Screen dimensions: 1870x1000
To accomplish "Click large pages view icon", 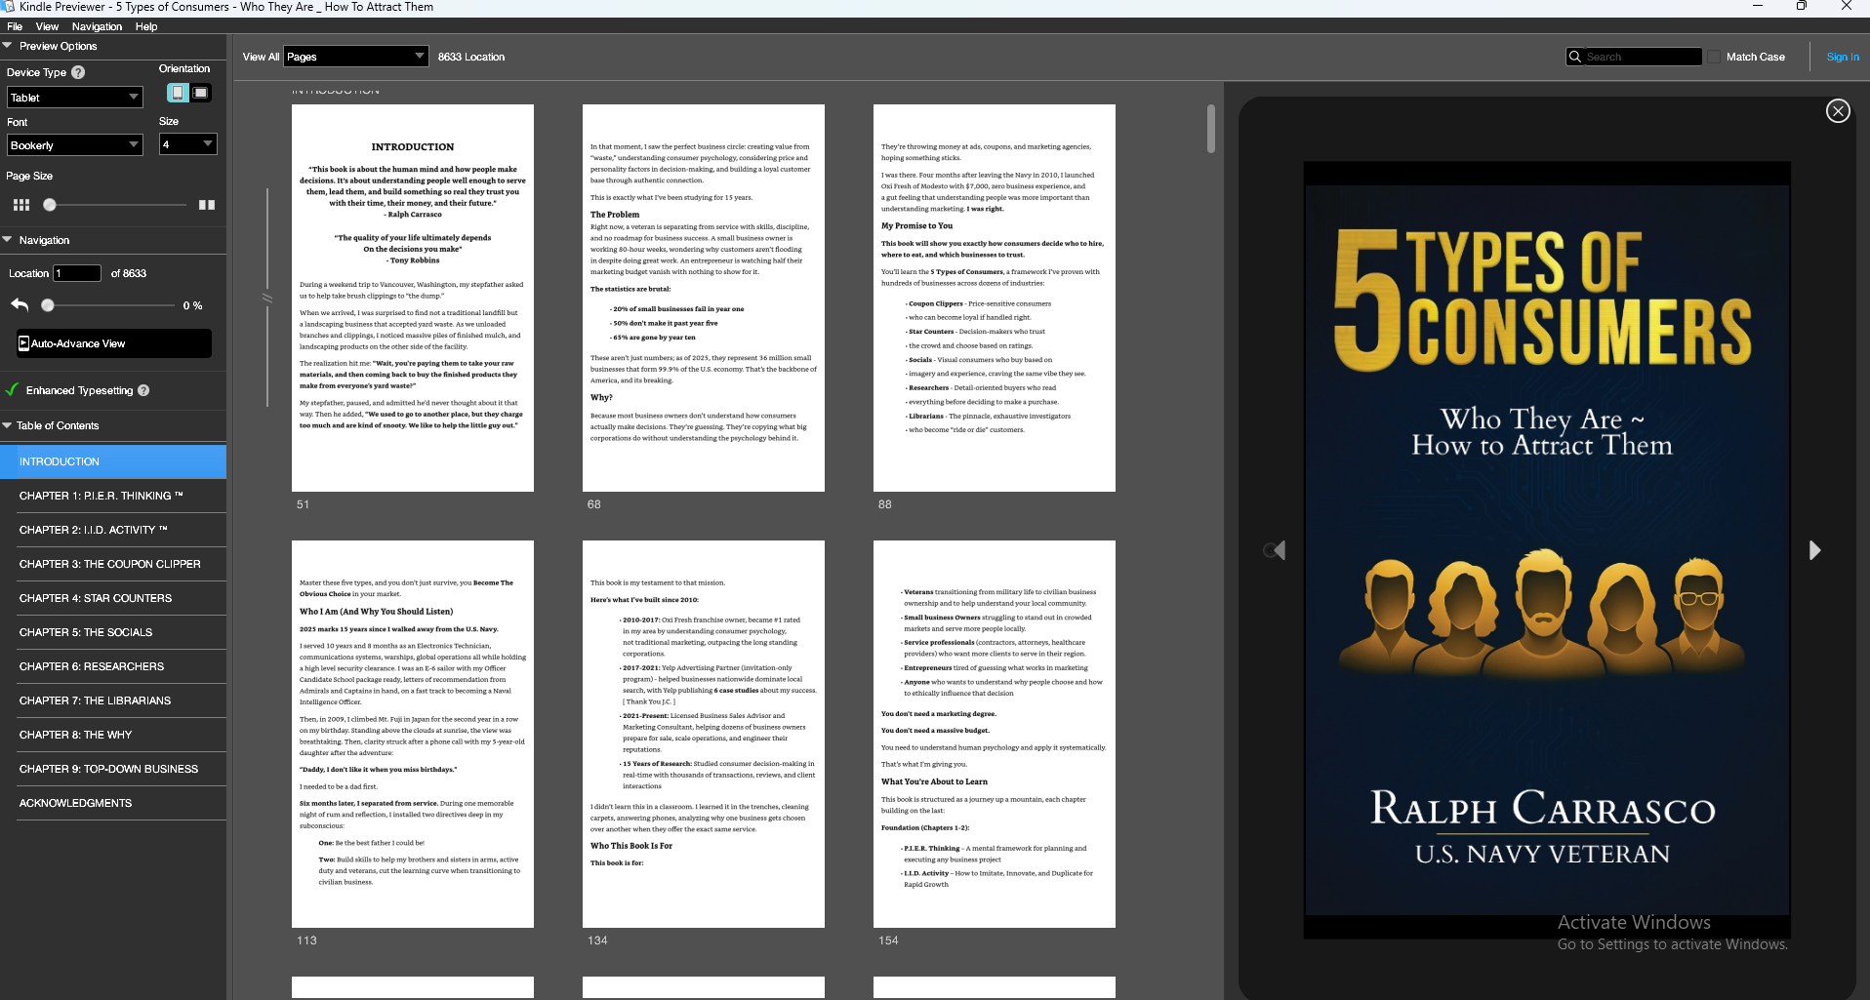I will 207,205.
